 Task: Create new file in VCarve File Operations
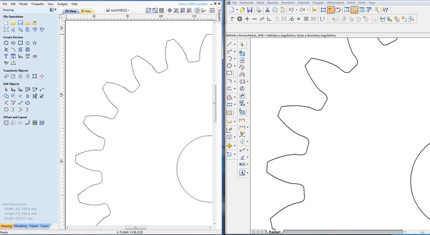[x=6, y=23]
